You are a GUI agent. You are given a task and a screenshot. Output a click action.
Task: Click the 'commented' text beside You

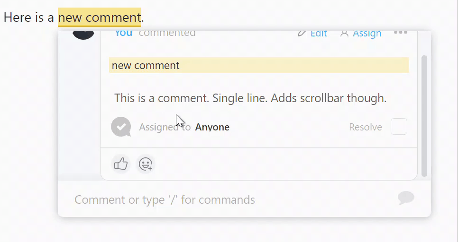[x=167, y=33]
